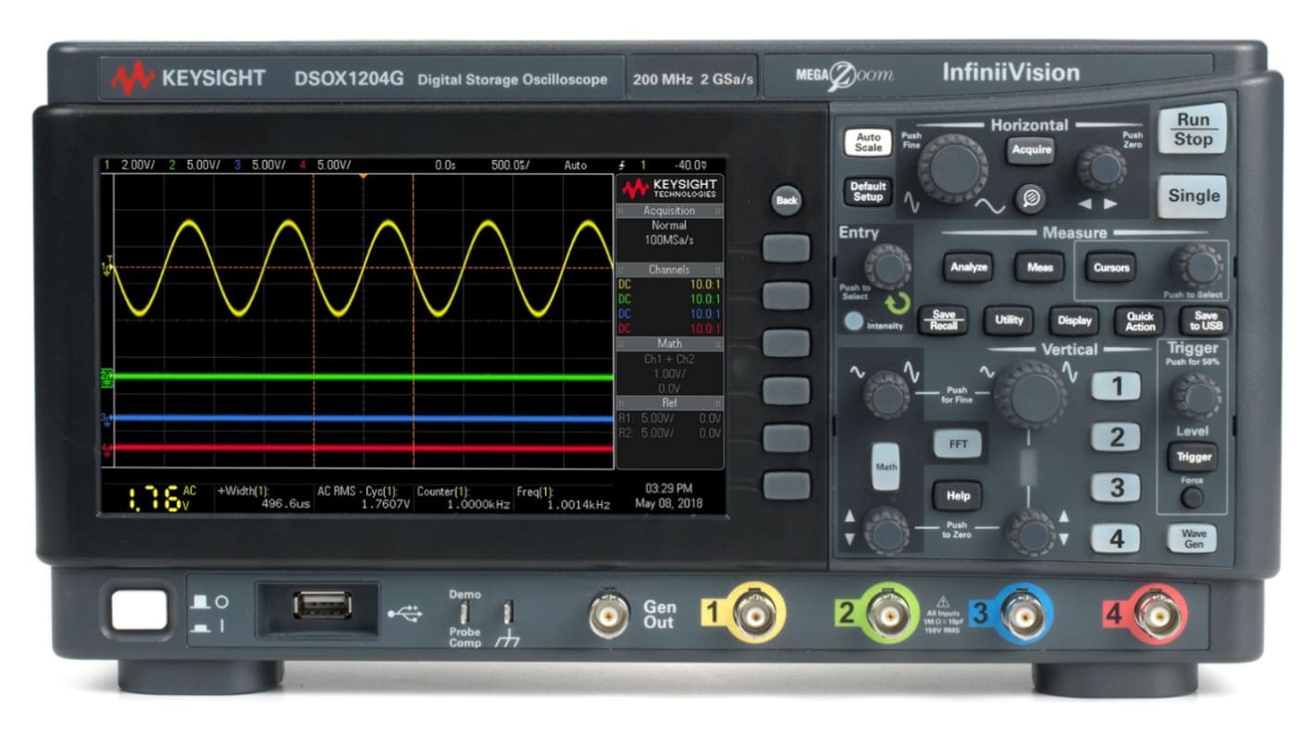Click the green channel 2 ground marker
The image size is (1314, 738).
[105, 376]
